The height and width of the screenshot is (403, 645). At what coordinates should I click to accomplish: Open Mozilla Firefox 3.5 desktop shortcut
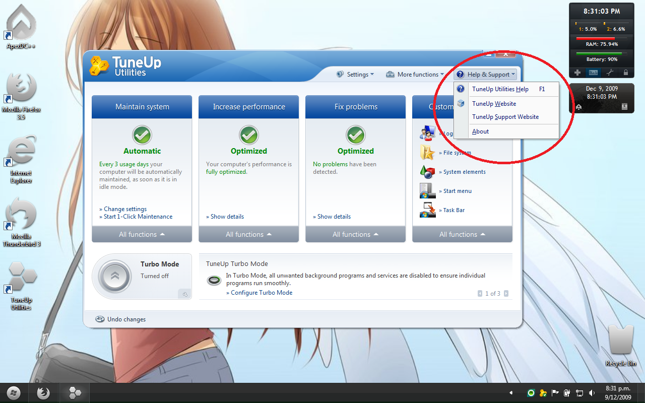(21, 97)
